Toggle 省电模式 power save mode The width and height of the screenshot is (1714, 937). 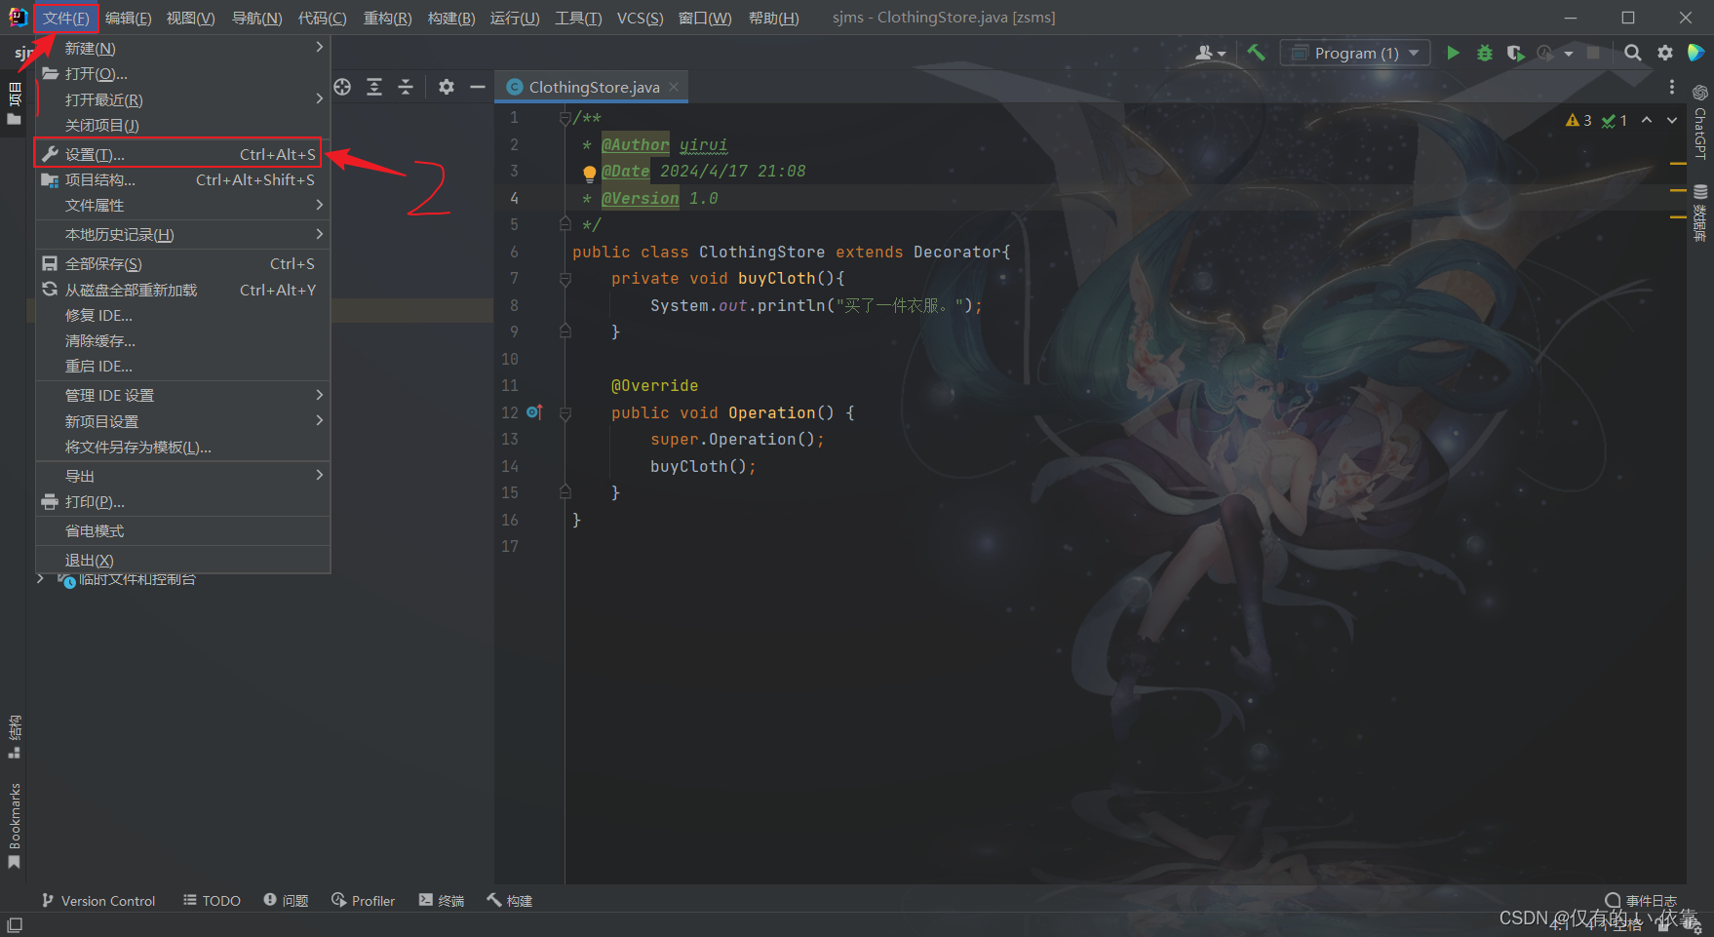coord(96,530)
